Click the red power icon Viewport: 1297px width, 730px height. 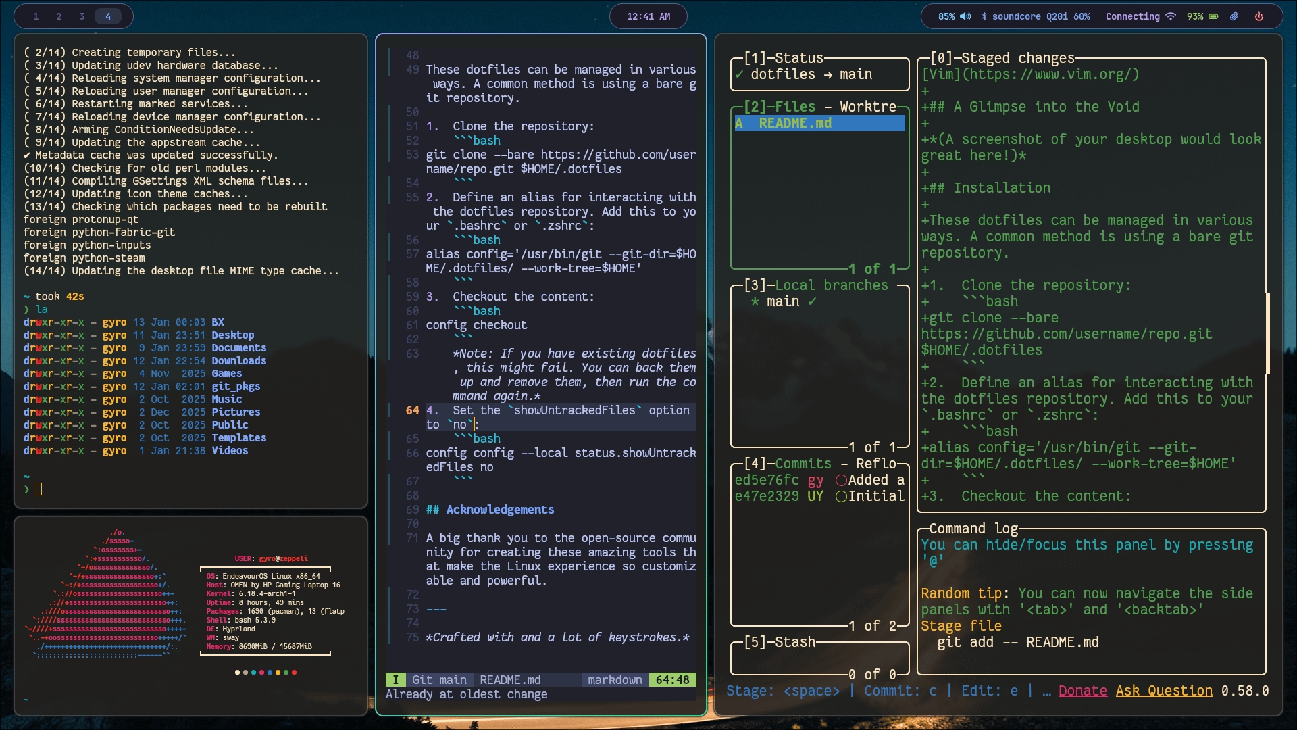coord(1259,16)
